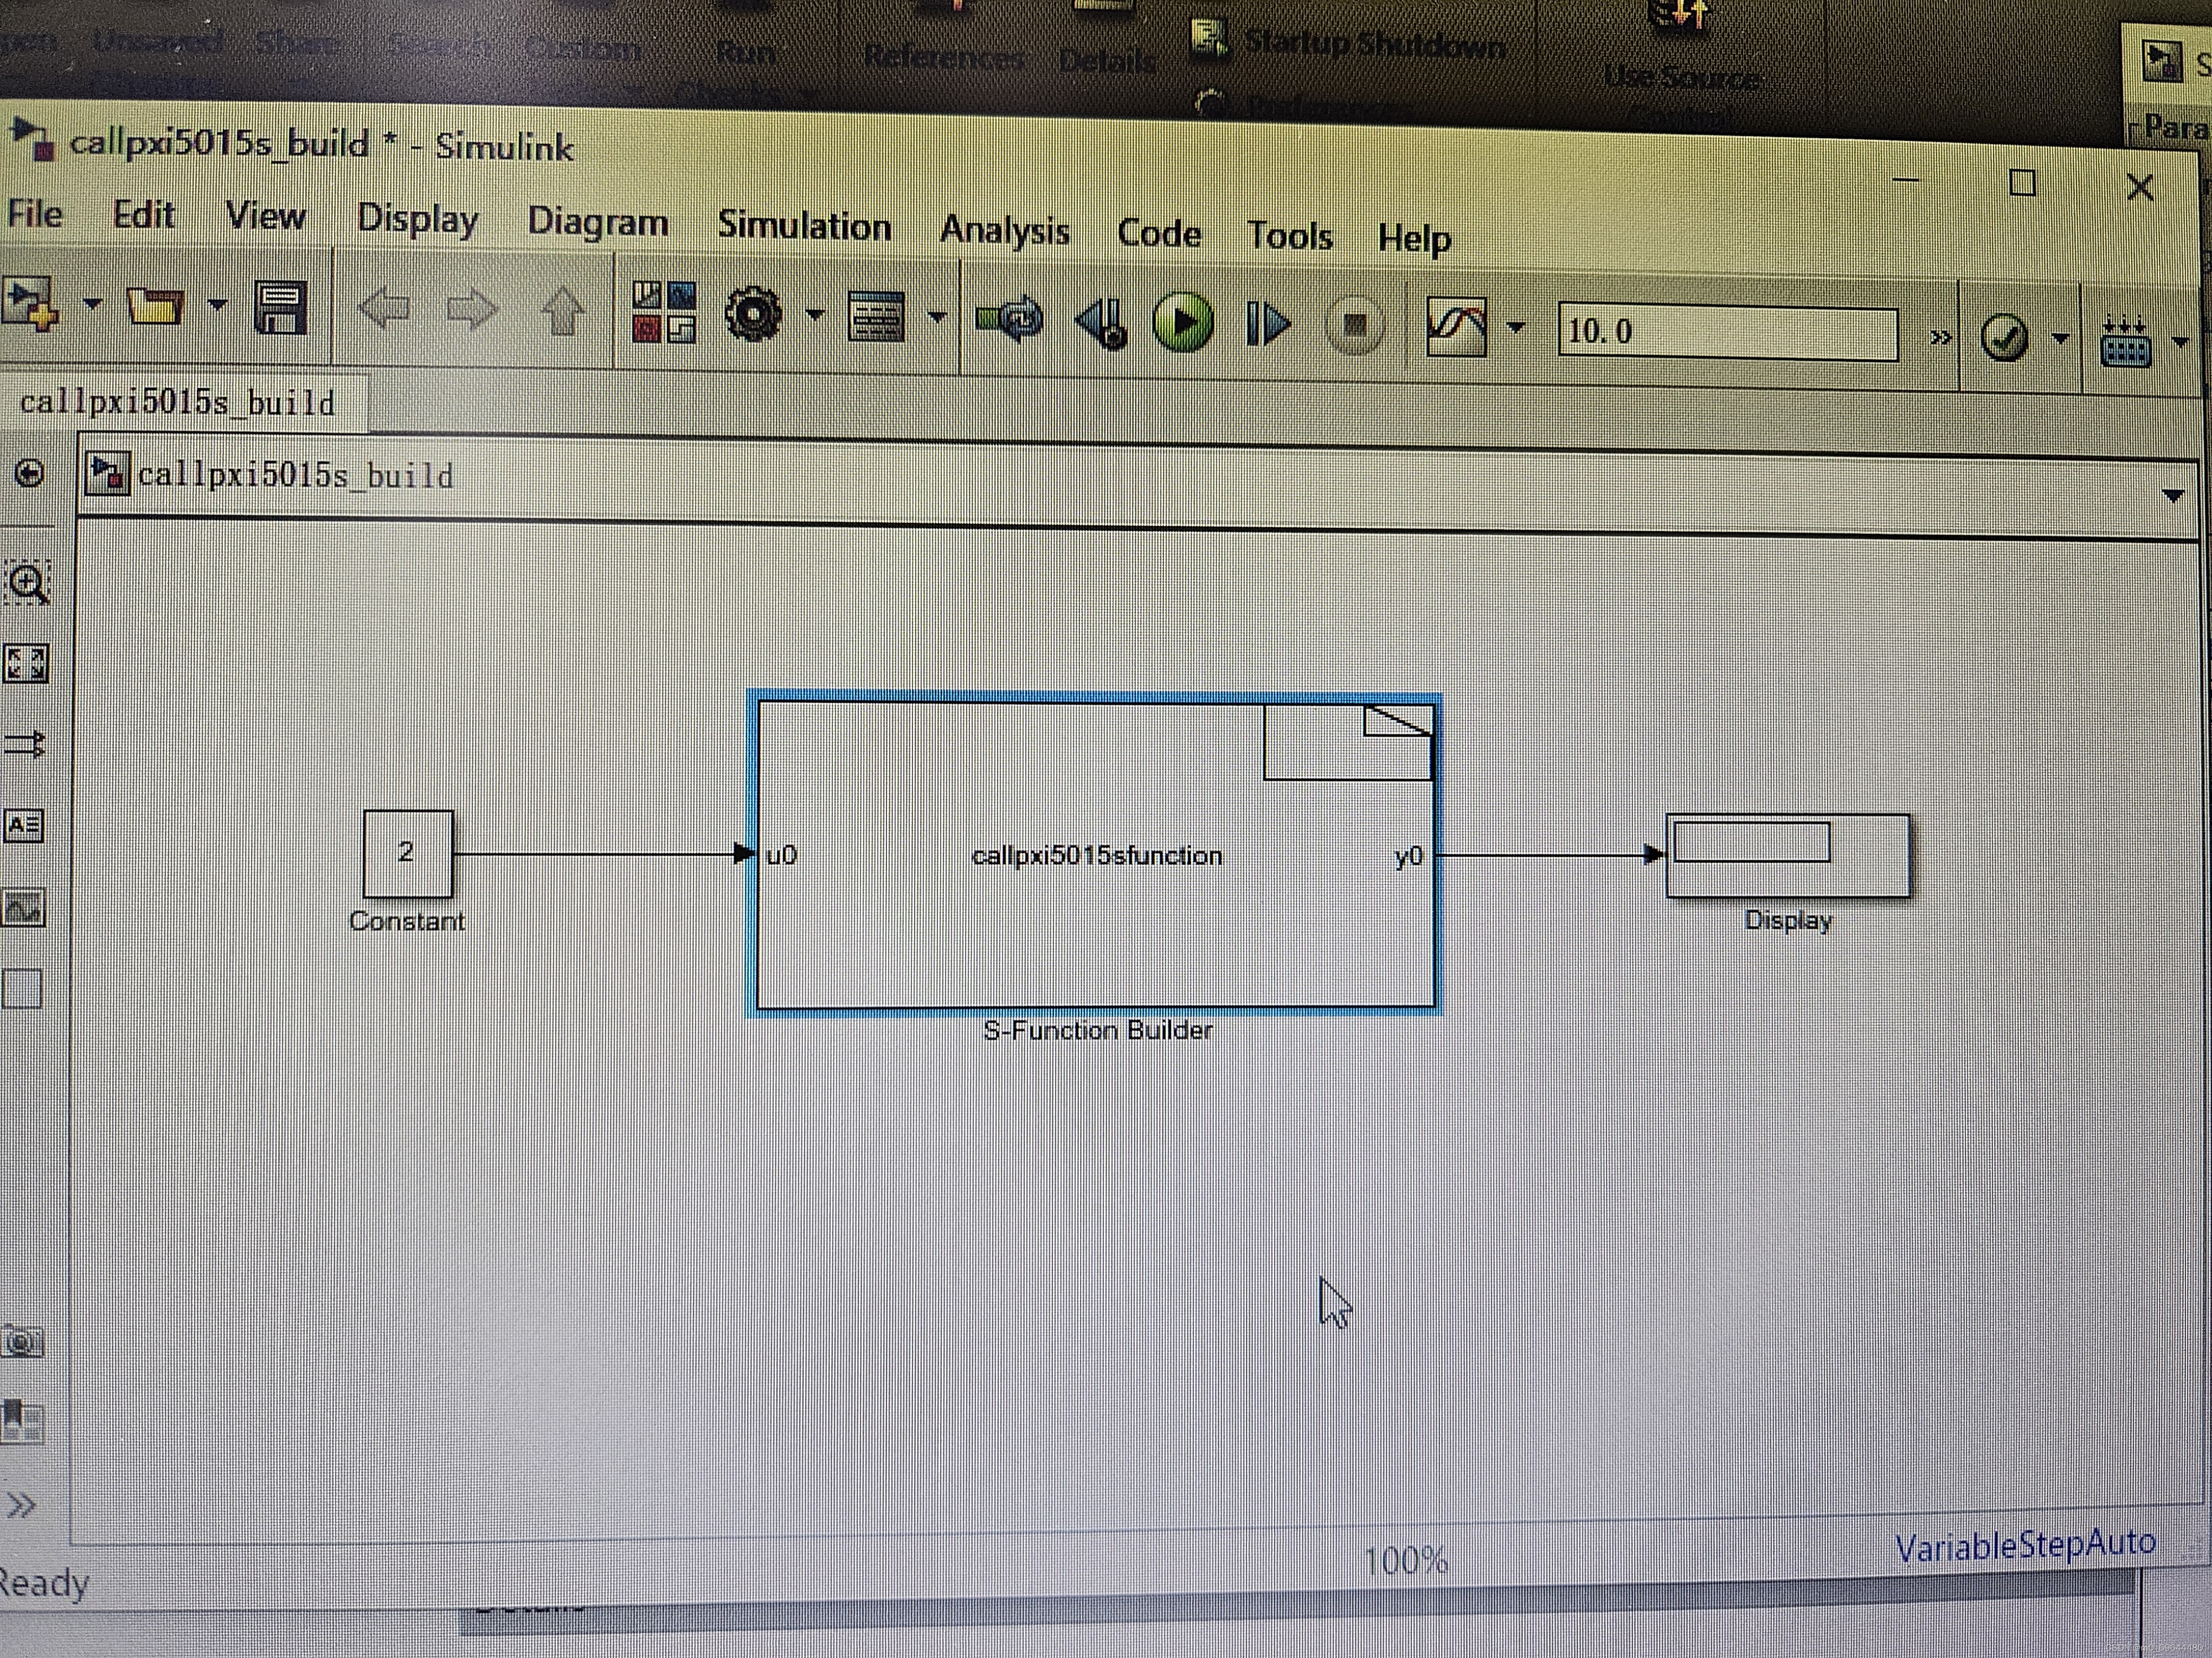This screenshot has height=1658, width=2212.
Task: Click the Step Forward button
Action: click(1268, 325)
